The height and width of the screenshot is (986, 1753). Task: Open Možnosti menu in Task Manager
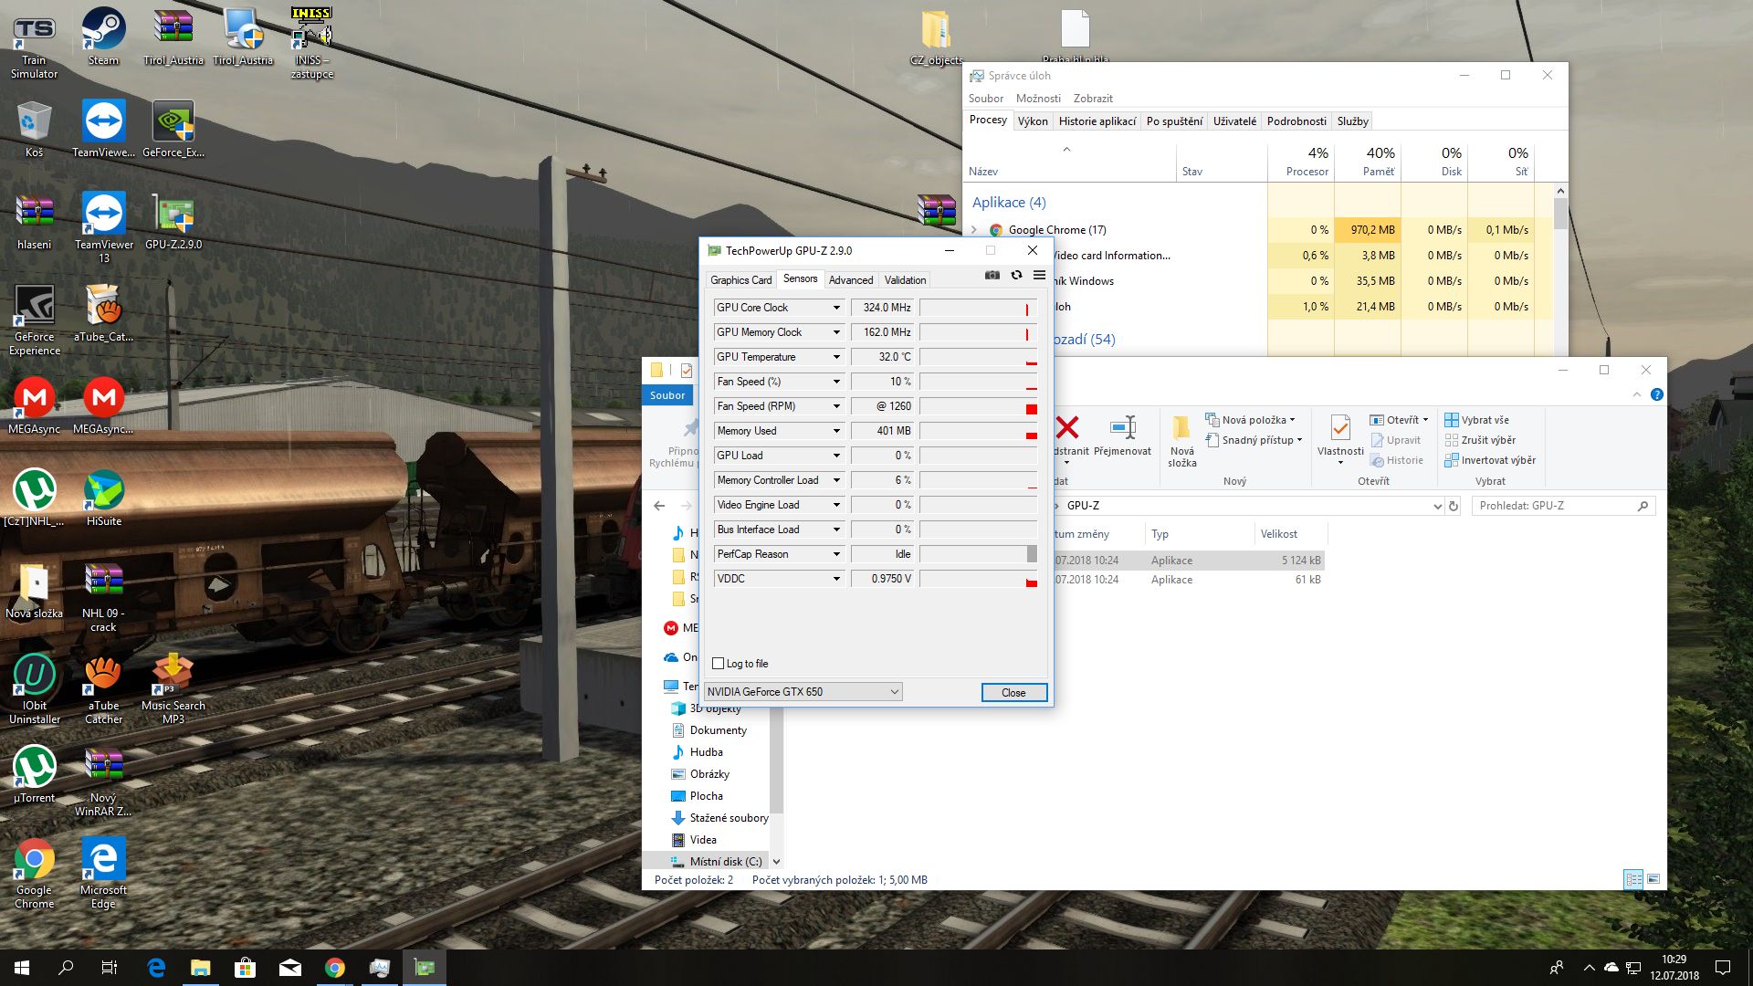tap(1038, 99)
